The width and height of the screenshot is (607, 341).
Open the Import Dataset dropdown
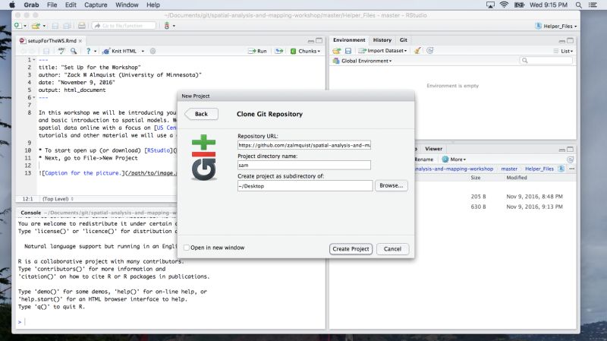tap(382, 51)
